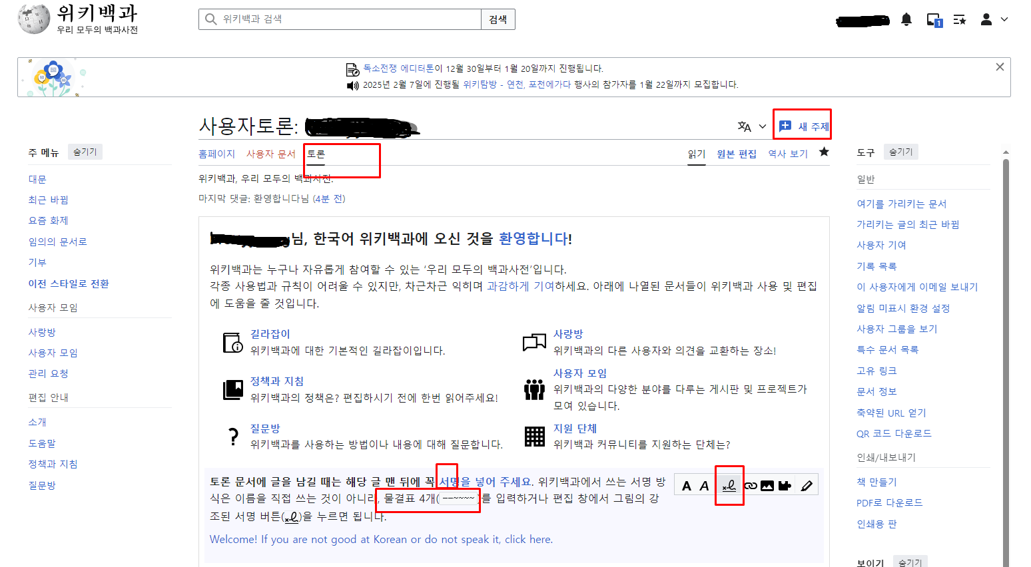Open the notifications bell icon

906,20
